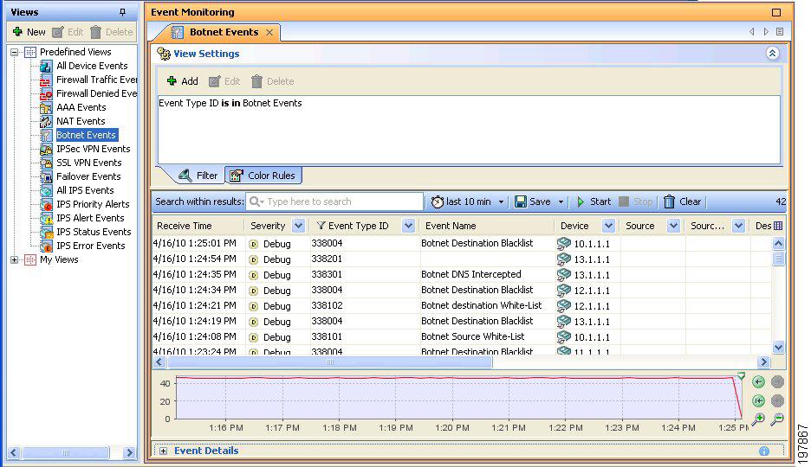
Task: Expand the Event Details section
Action: coord(163,451)
